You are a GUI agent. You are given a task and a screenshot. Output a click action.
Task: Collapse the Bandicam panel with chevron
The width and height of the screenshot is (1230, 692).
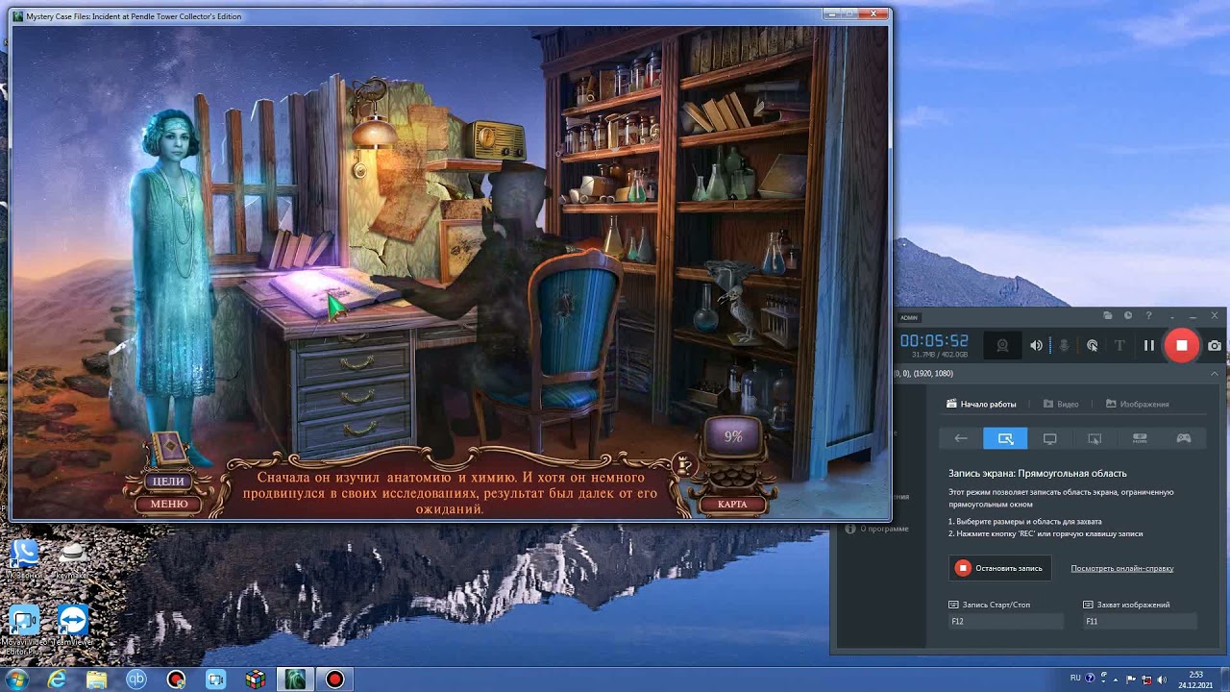(1215, 373)
